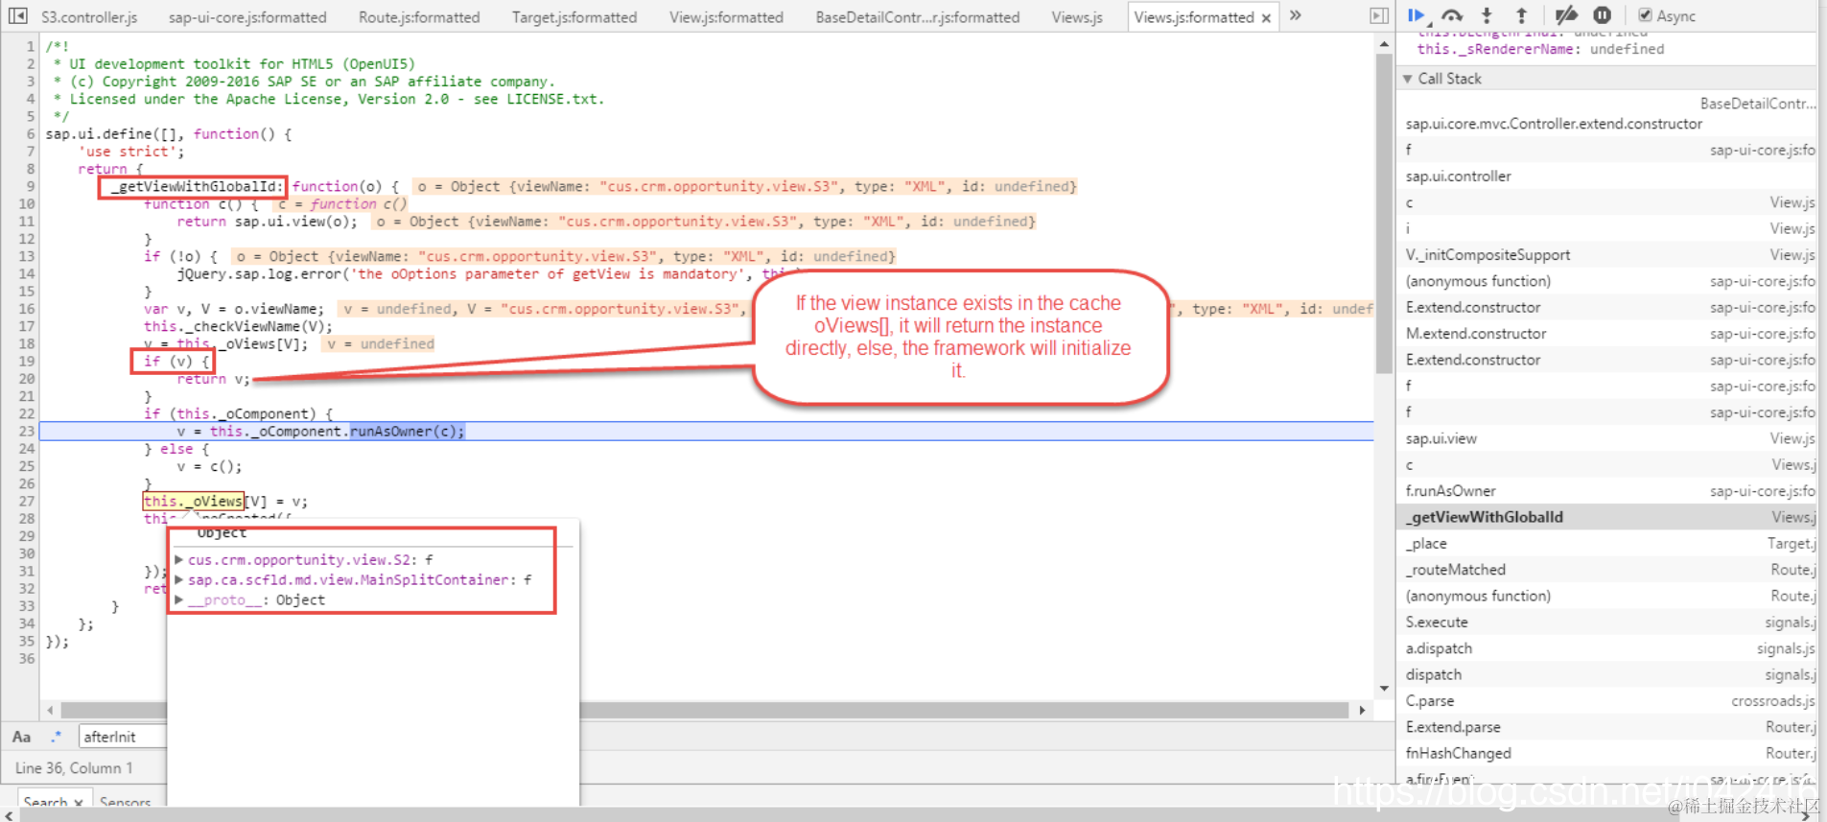Image resolution: width=1827 pixels, height=822 pixels.
Task: Select S.execute call stack frame
Action: (x=1607, y=622)
